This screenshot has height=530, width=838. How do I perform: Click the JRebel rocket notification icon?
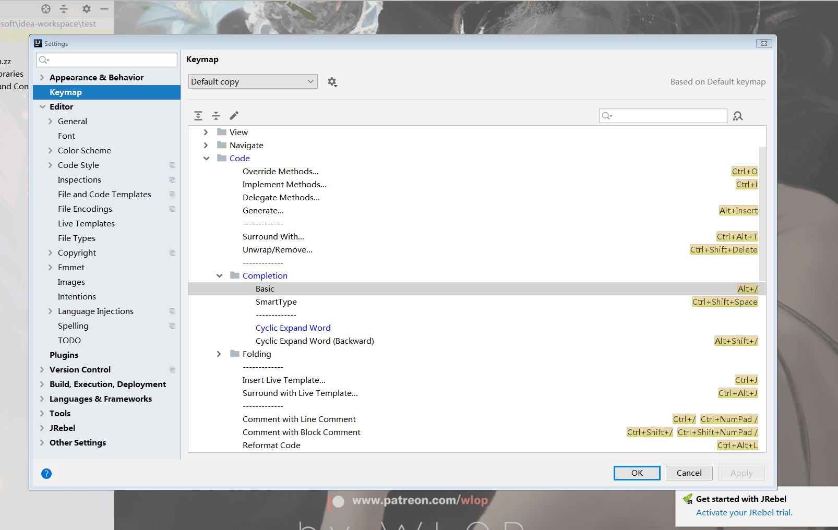pos(688,499)
